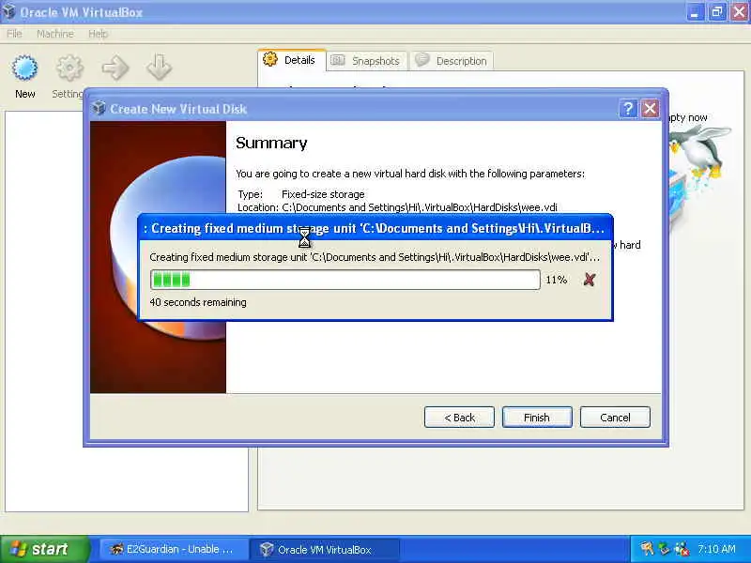Click the Settings gear toolbar icon
Screen dimensions: 751x563
coord(69,68)
